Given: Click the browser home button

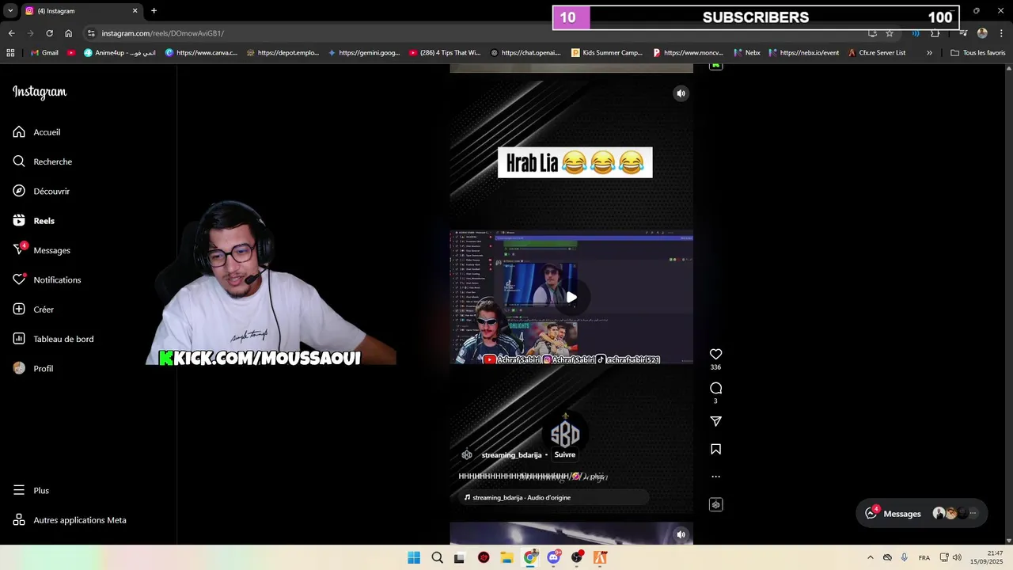Looking at the screenshot, I should tap(68, 33).
